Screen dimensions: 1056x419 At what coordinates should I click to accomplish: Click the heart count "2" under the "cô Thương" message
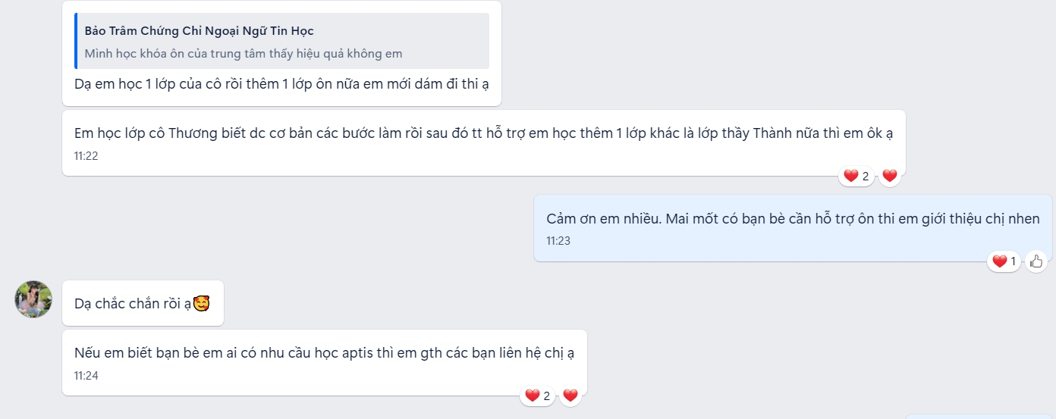tap(857, 176)
